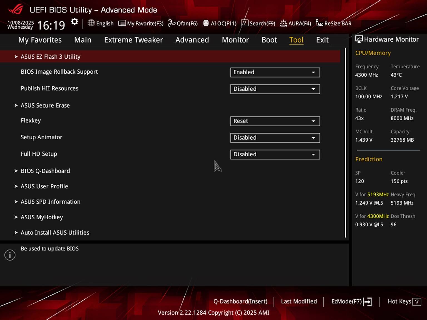Click the vertical scrollbar of settings list
Viewport: 427px width, 320px height.
[346, 143]
